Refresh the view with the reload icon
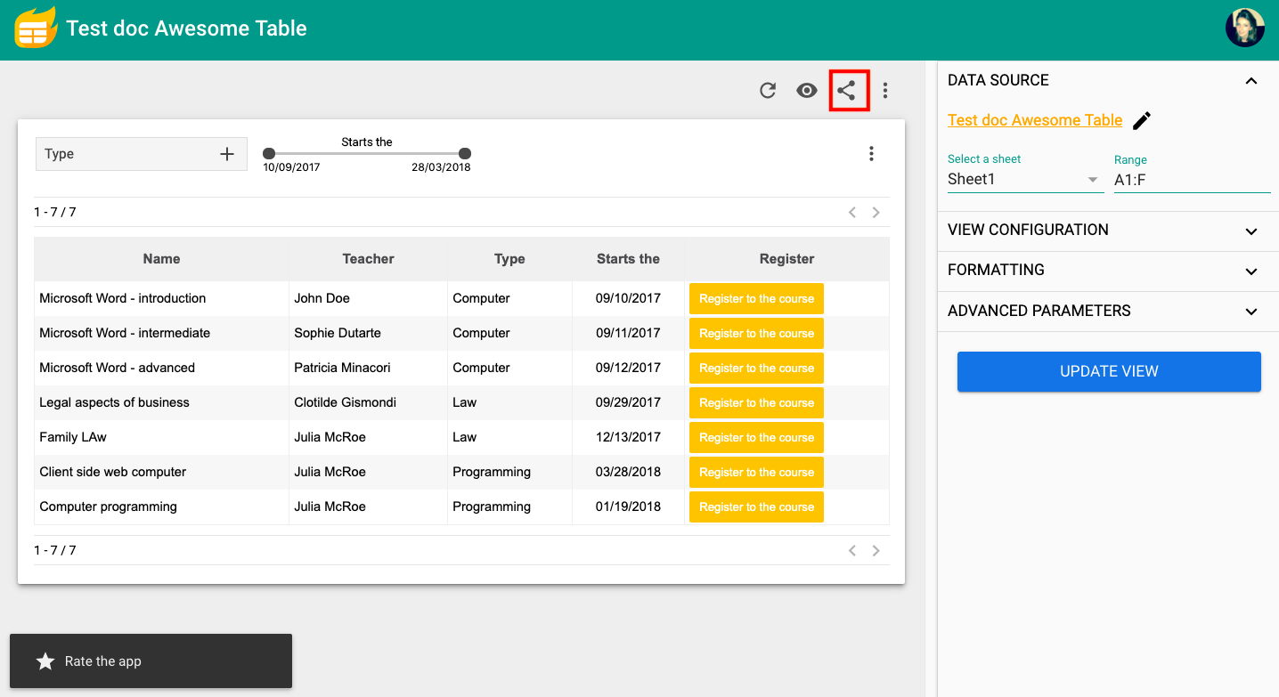Image resolution: width=1279 pixels, height=697 pixels. pos(768,90)
